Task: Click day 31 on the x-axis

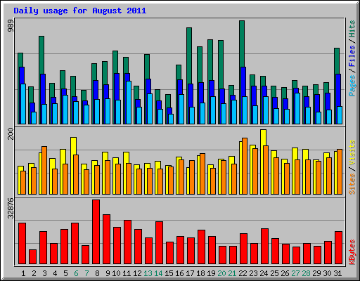Action: point(337,273)
